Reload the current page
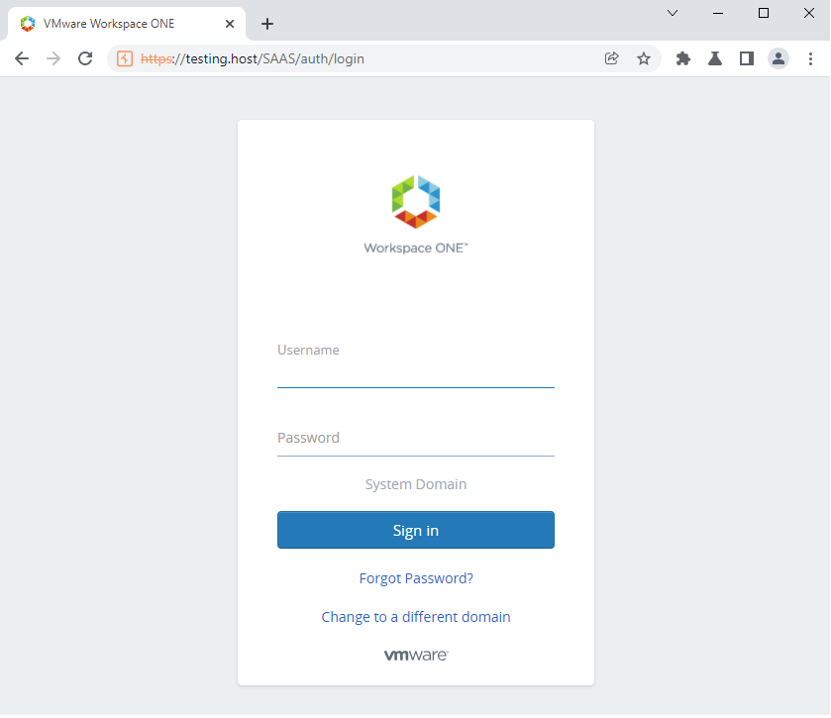This screenshot has width=831, height=718. (85, 58)
